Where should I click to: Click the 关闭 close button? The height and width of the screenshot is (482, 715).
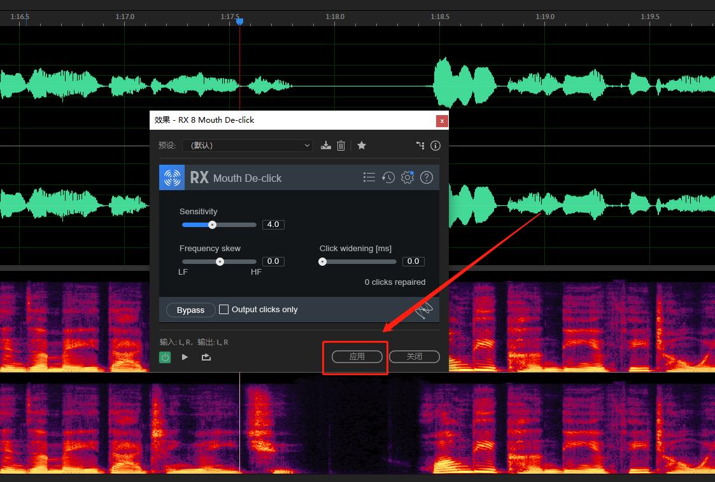414,357
